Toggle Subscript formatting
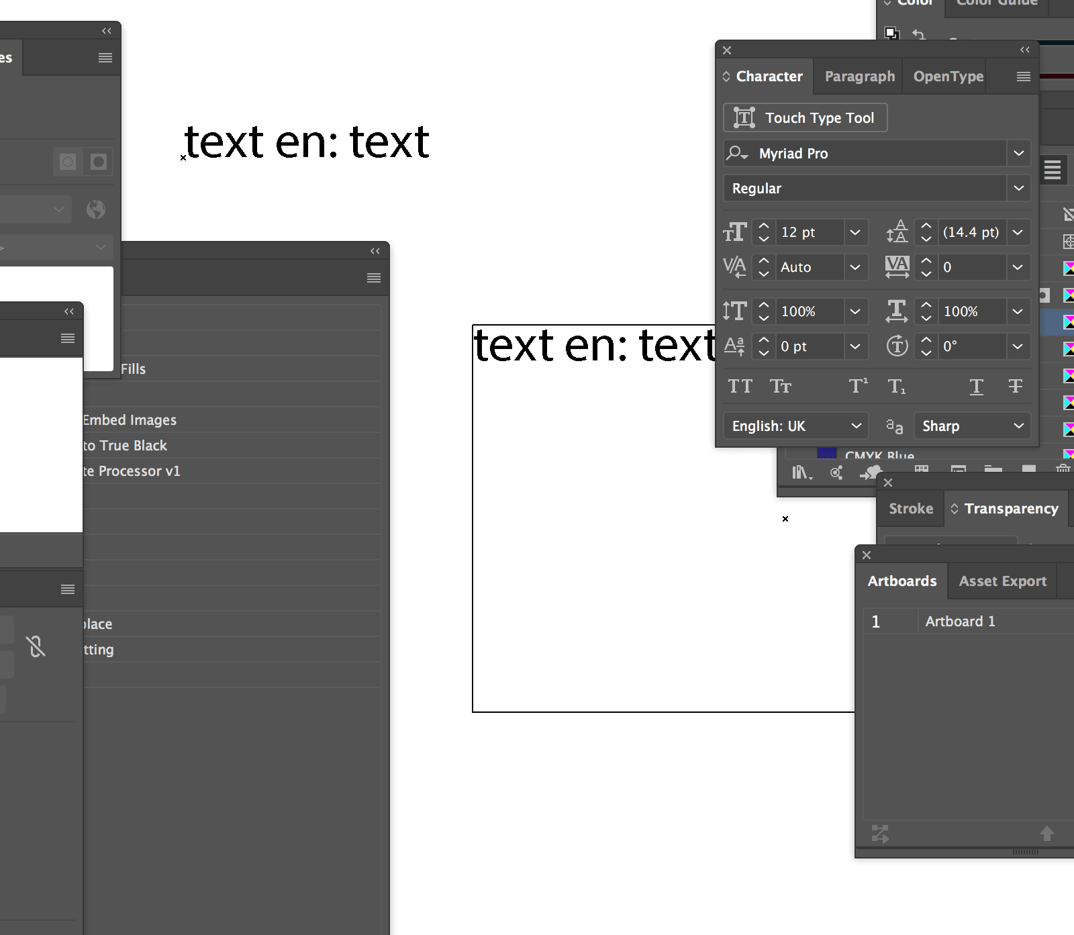This screenshot has width=1074, height=935. [897, 387]
